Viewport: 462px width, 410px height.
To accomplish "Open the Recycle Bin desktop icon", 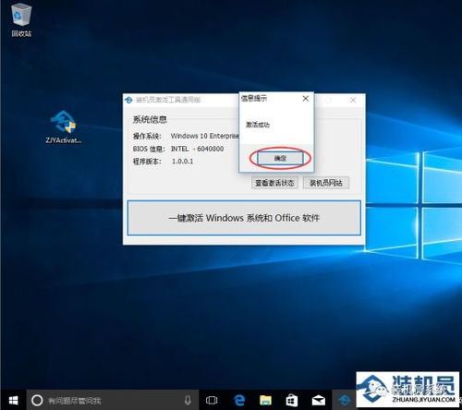I will coord(21,20).
